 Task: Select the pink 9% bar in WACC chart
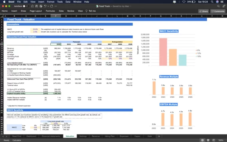[x=163, y=52]
